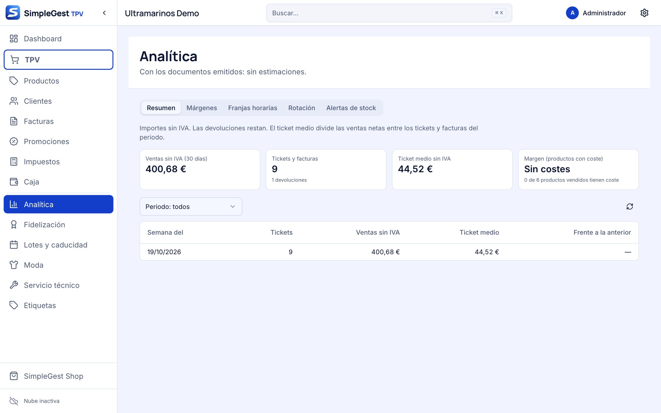Image resolution: width=661 pixels, height=413 pixels.
Task: Click the Facturas document icon
Action: (x=14, y=121)
